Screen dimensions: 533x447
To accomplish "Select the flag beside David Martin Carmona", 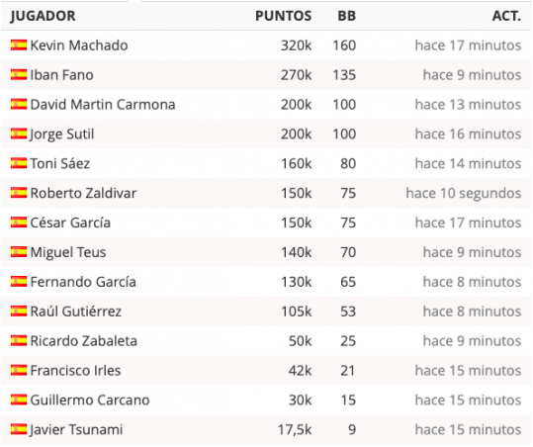I will [x=19, y=104].
